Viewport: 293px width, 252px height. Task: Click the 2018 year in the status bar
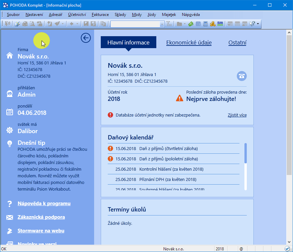pyautogui.click(x=220, y=249)
